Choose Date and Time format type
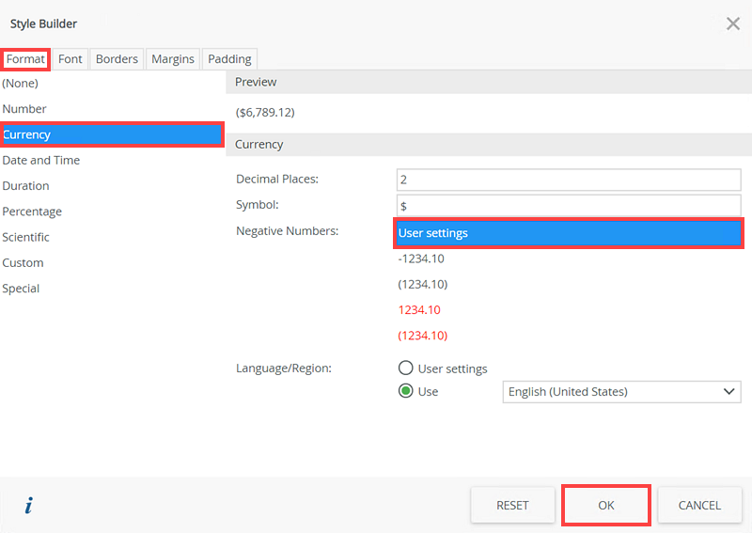 (41, 160)
